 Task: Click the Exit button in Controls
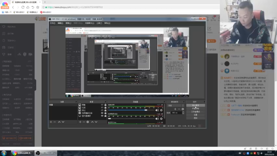click(x=196, y=118)
